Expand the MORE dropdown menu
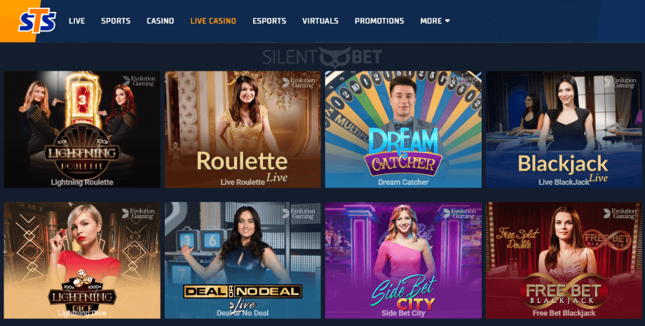This screenshot has height=326, width=645. (435, 21)
